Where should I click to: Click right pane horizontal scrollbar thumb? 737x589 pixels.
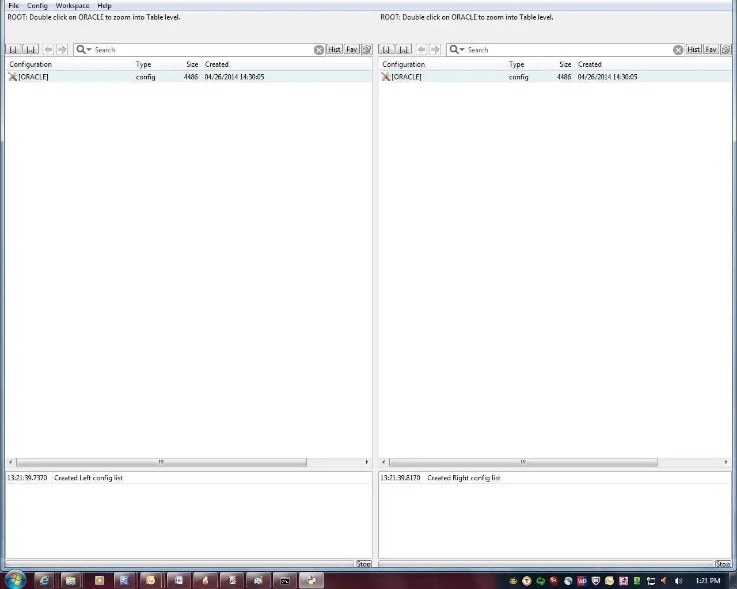pyautogui.click(x=523, y=462)
